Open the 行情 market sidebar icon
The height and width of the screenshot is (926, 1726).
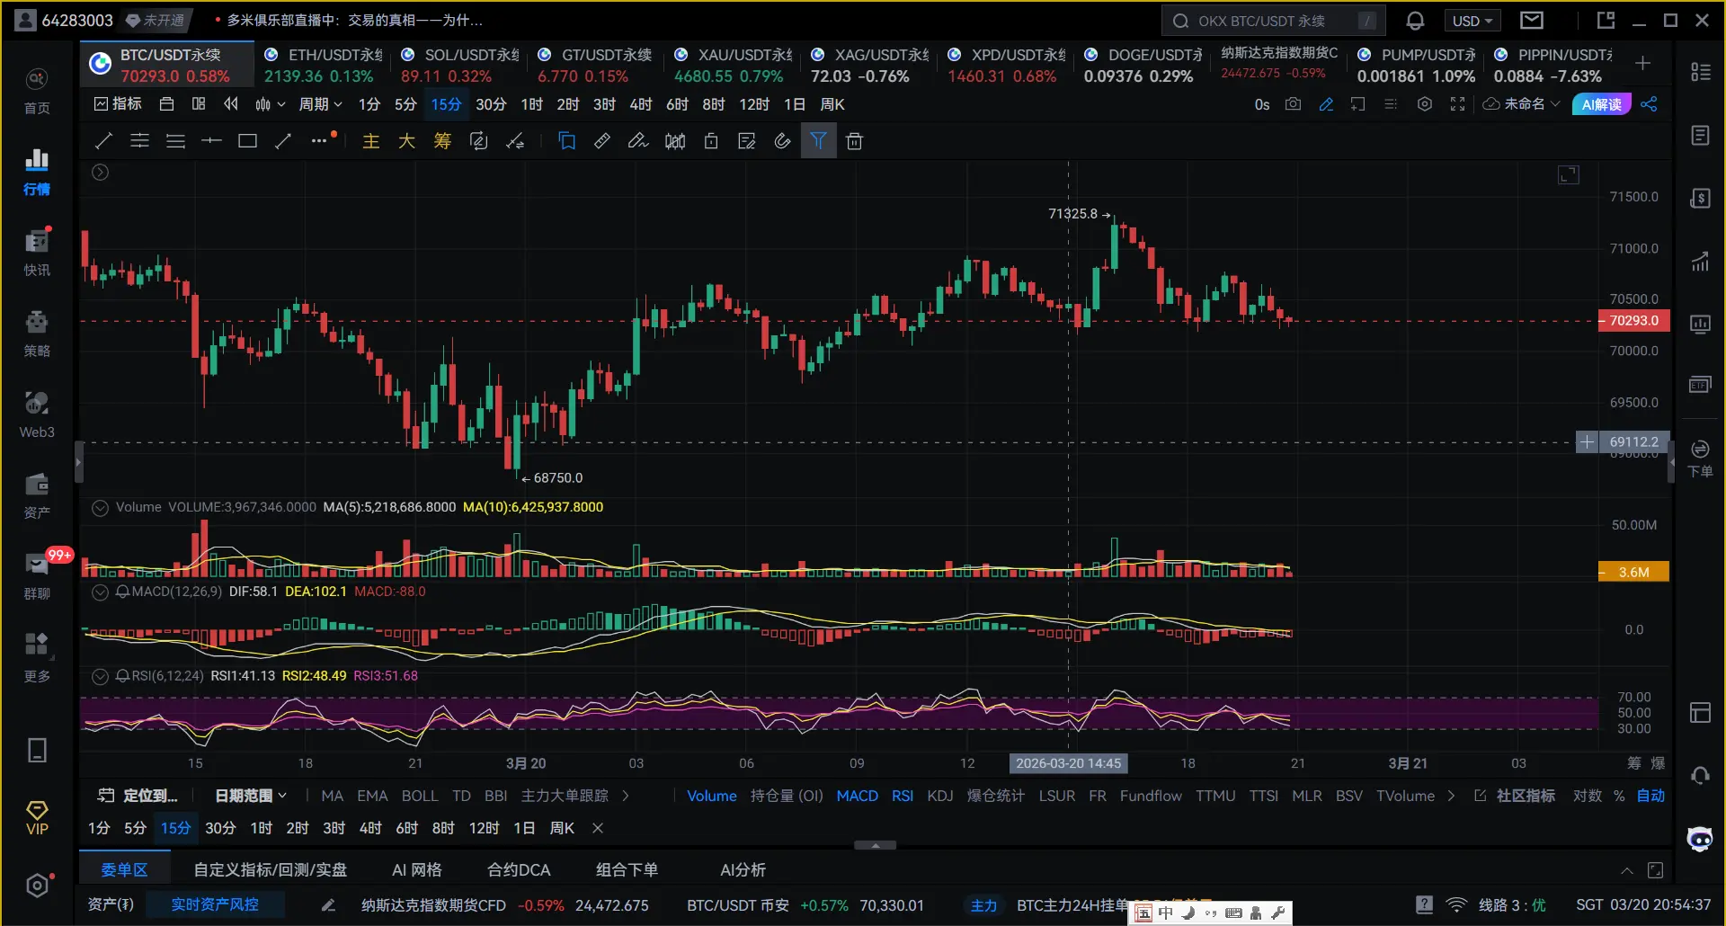coord(37,172)
